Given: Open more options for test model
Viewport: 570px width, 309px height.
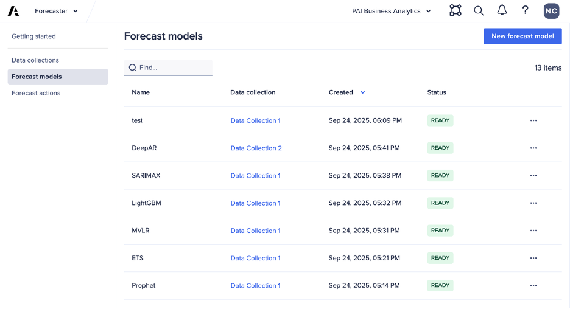Looking at the screenshot, I should pos(533,120).
